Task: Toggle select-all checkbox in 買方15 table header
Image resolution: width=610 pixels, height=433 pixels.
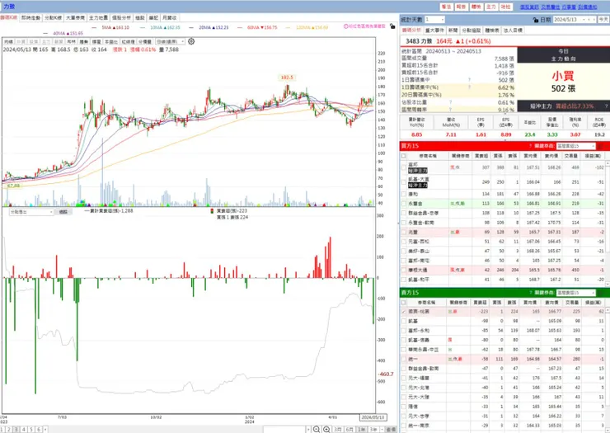Action: pyautogui.click(x=403, y=156)
